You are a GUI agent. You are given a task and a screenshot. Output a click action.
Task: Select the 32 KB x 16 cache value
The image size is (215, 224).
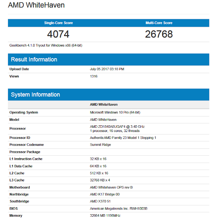(98, 159)
